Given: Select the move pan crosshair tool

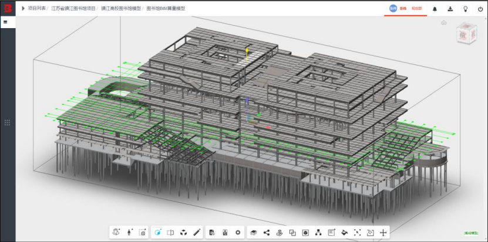Looking at the screenshot, I should tap(383, 233).
